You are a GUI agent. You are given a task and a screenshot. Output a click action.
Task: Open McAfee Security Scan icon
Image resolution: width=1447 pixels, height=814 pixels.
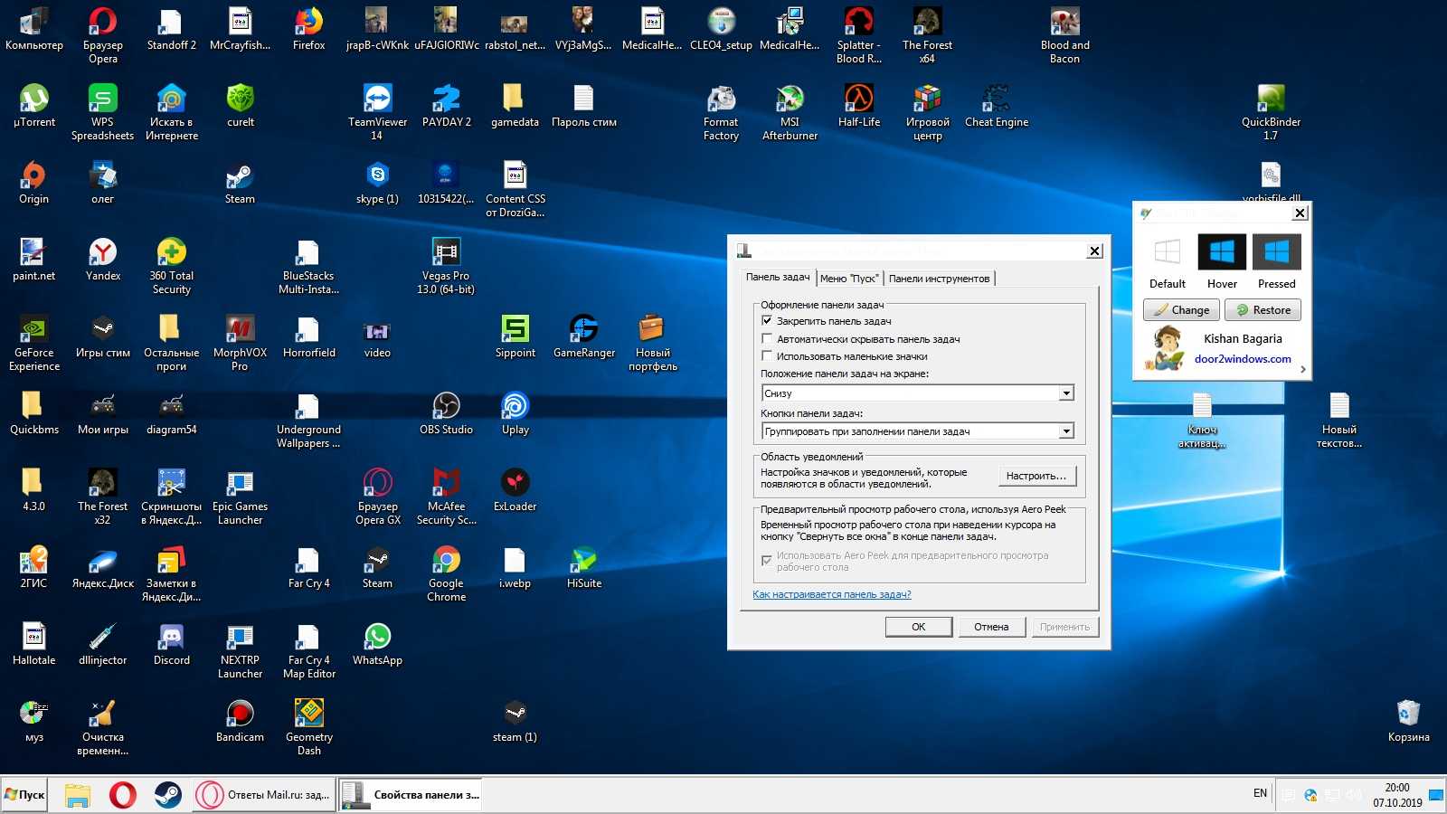tap(446, 497)
